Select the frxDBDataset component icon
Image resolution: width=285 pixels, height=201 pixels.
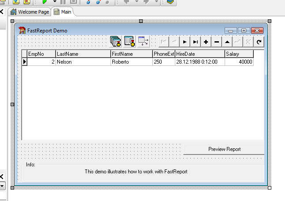coord(129,41)
